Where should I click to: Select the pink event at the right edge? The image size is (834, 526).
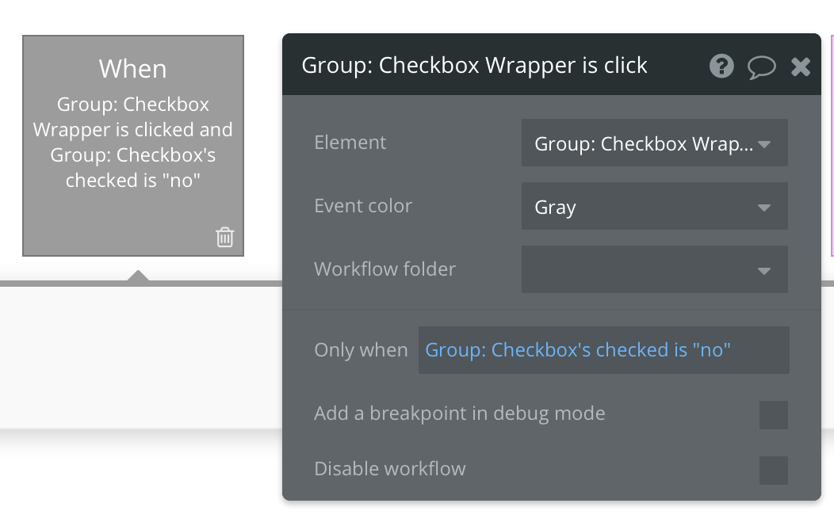click(832, 146)
